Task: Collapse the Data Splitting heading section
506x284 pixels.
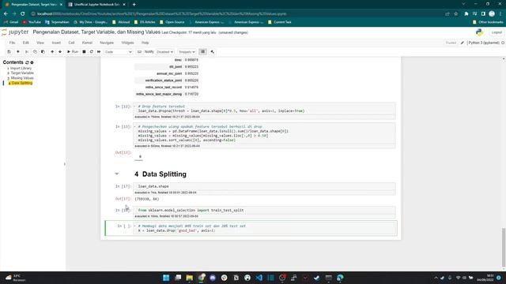Action: pos(117,174)
